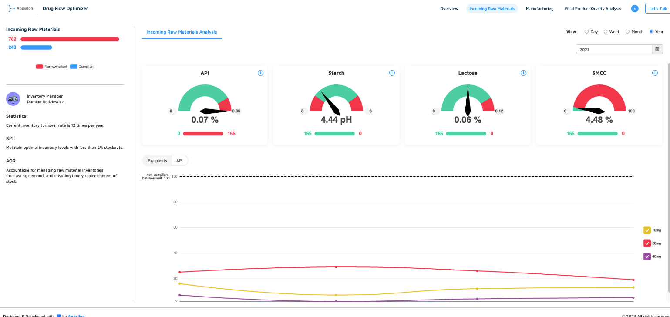The width and height of the screenshot is (670, 317).
Task: Switch to the Excipients chart tab
Action: tap(157, 161)
